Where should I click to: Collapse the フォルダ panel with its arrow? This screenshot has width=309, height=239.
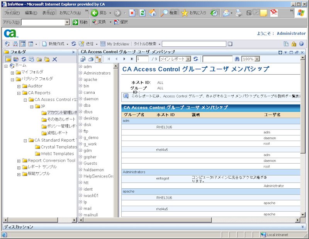pos(73,52)
